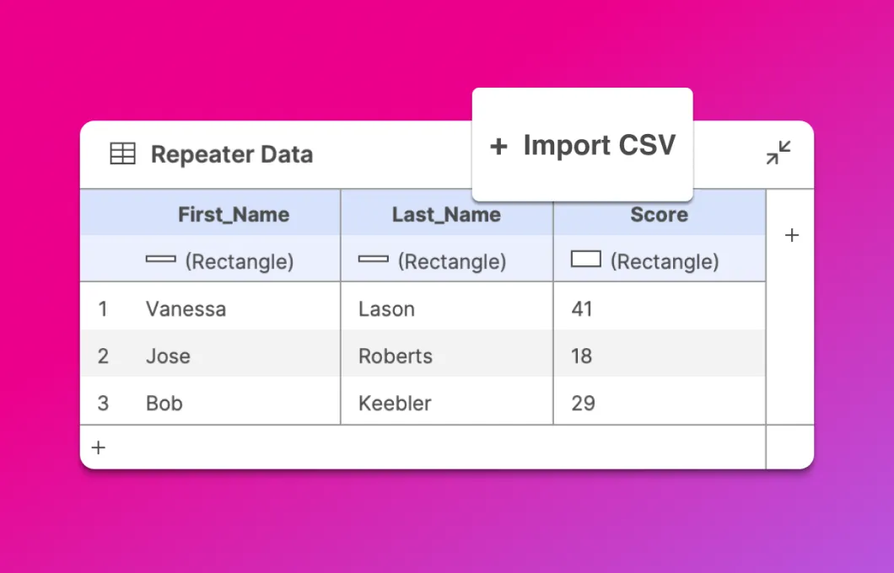Select row number 2
This screenshot has height=573, width=894.
coord(103,356)
